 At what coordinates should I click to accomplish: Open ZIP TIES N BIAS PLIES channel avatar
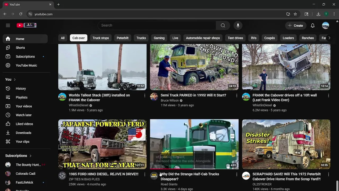coord(62,176)
